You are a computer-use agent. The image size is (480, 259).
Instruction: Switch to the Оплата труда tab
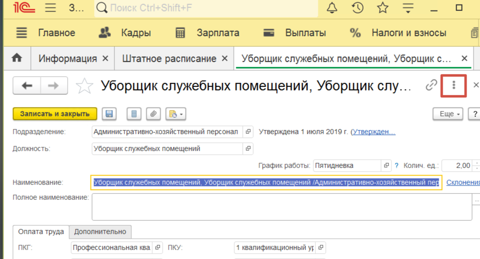[x=41, y=232]
